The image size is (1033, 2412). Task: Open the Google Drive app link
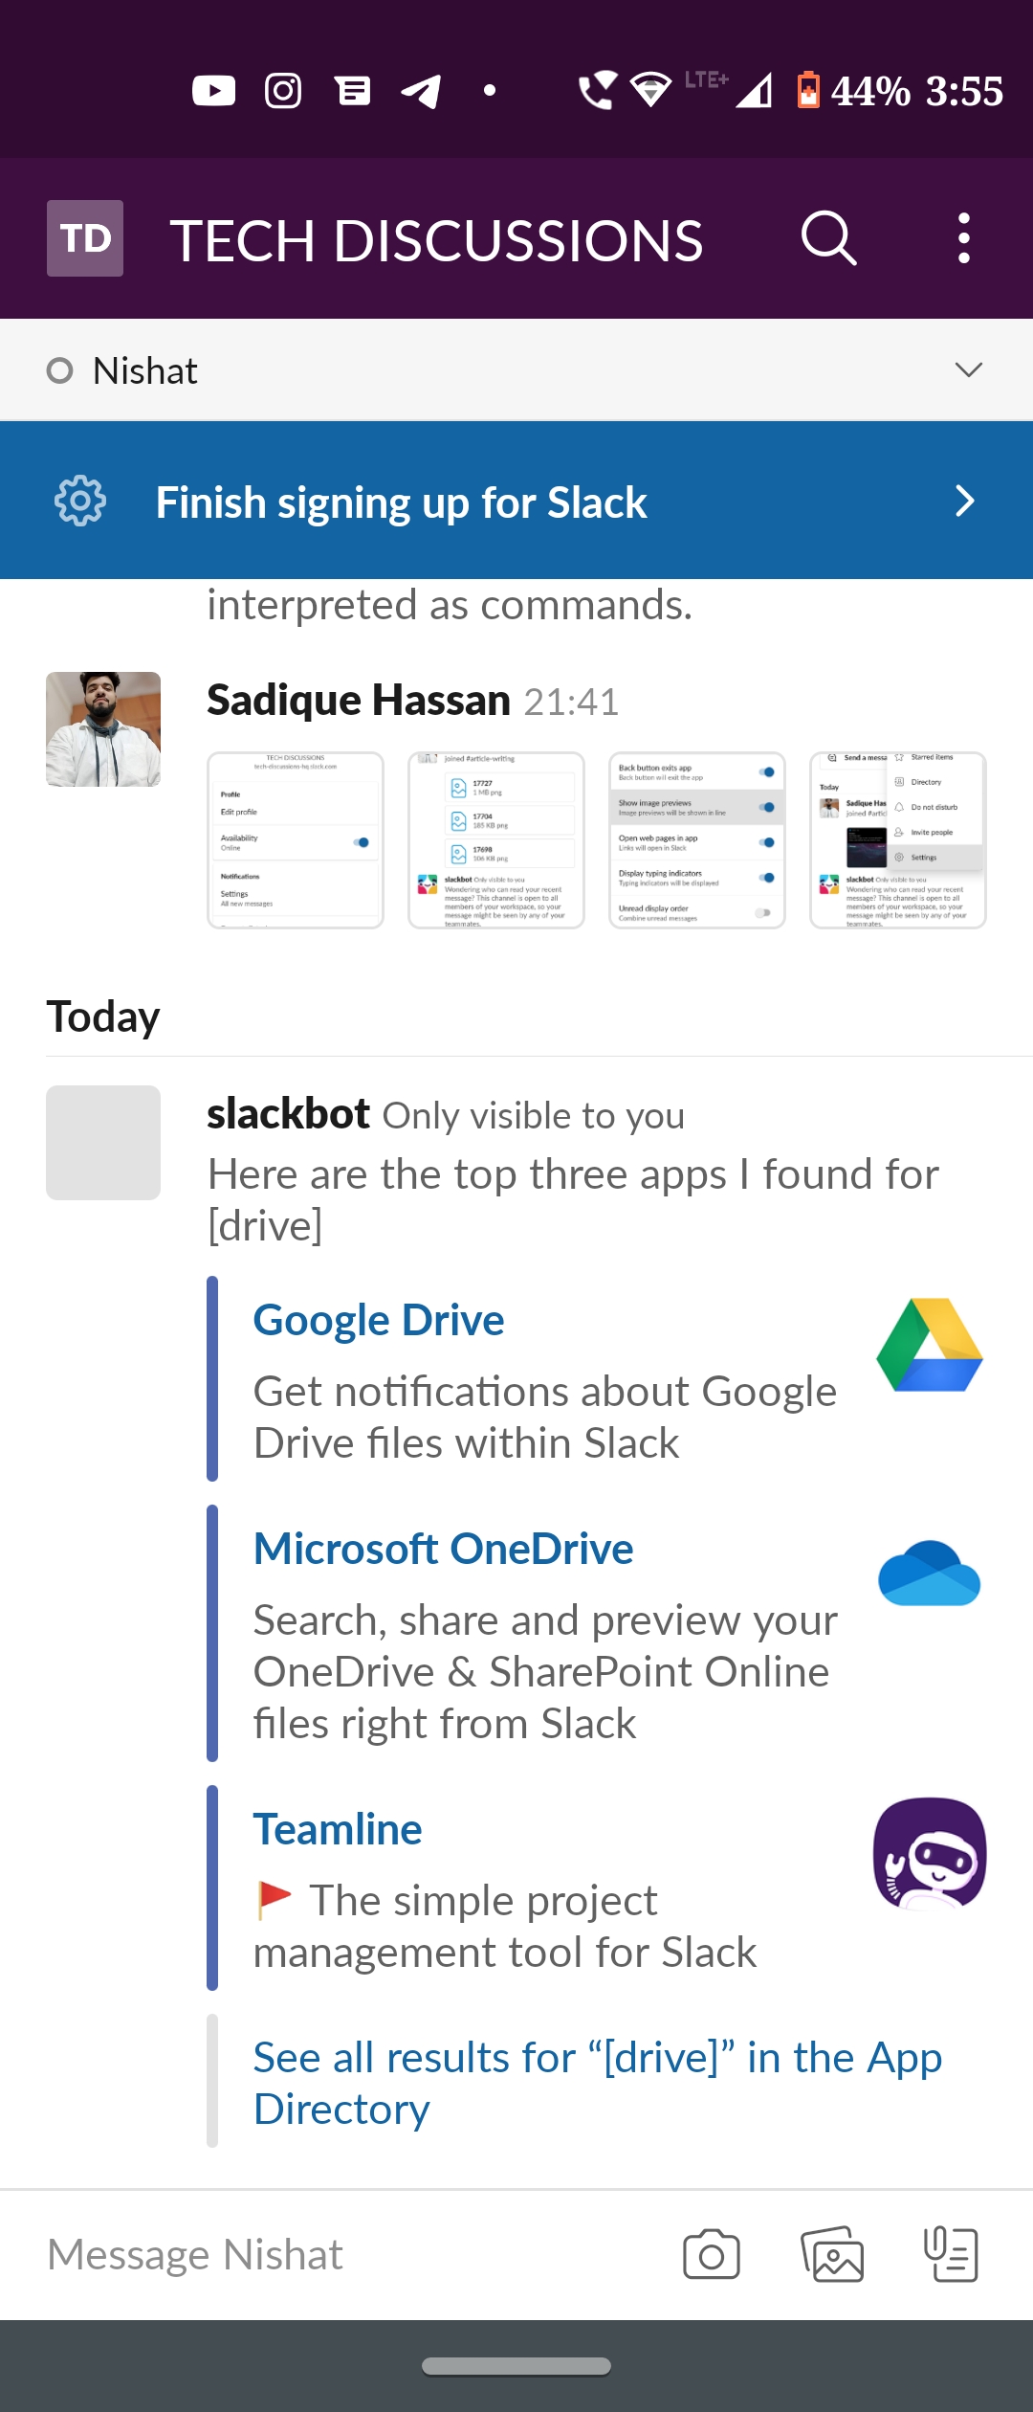[x=379, y=1320]
